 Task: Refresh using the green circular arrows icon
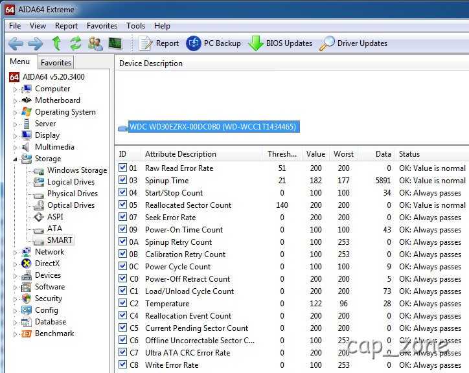pyautogui.click(x=75, y=43)
